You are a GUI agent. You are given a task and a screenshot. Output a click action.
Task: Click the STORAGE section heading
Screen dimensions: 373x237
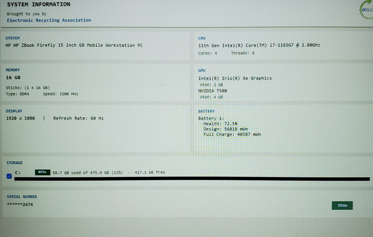click(x=15, y=163)
